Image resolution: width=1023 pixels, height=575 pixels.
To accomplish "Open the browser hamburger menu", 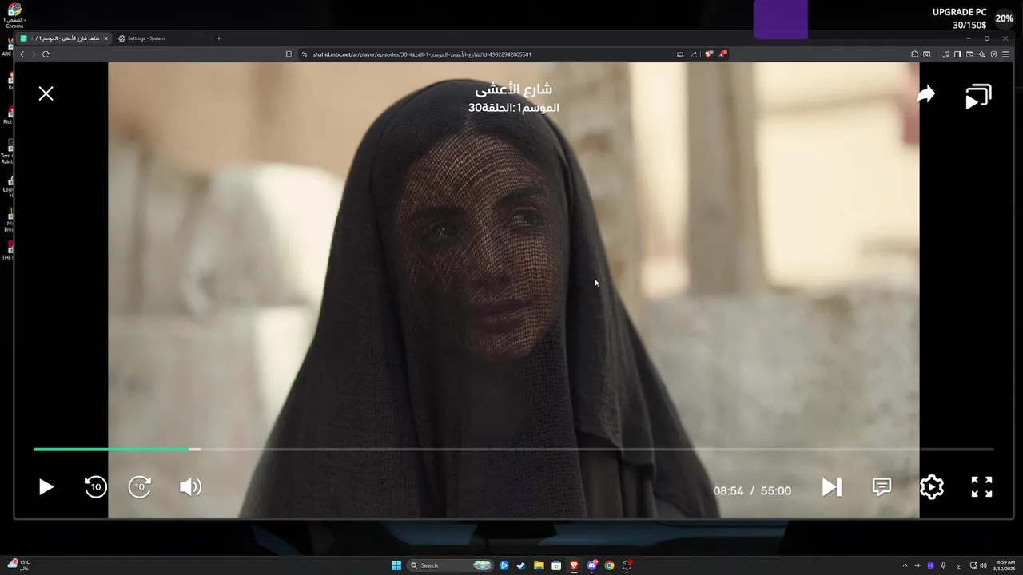I will 1005,54.
